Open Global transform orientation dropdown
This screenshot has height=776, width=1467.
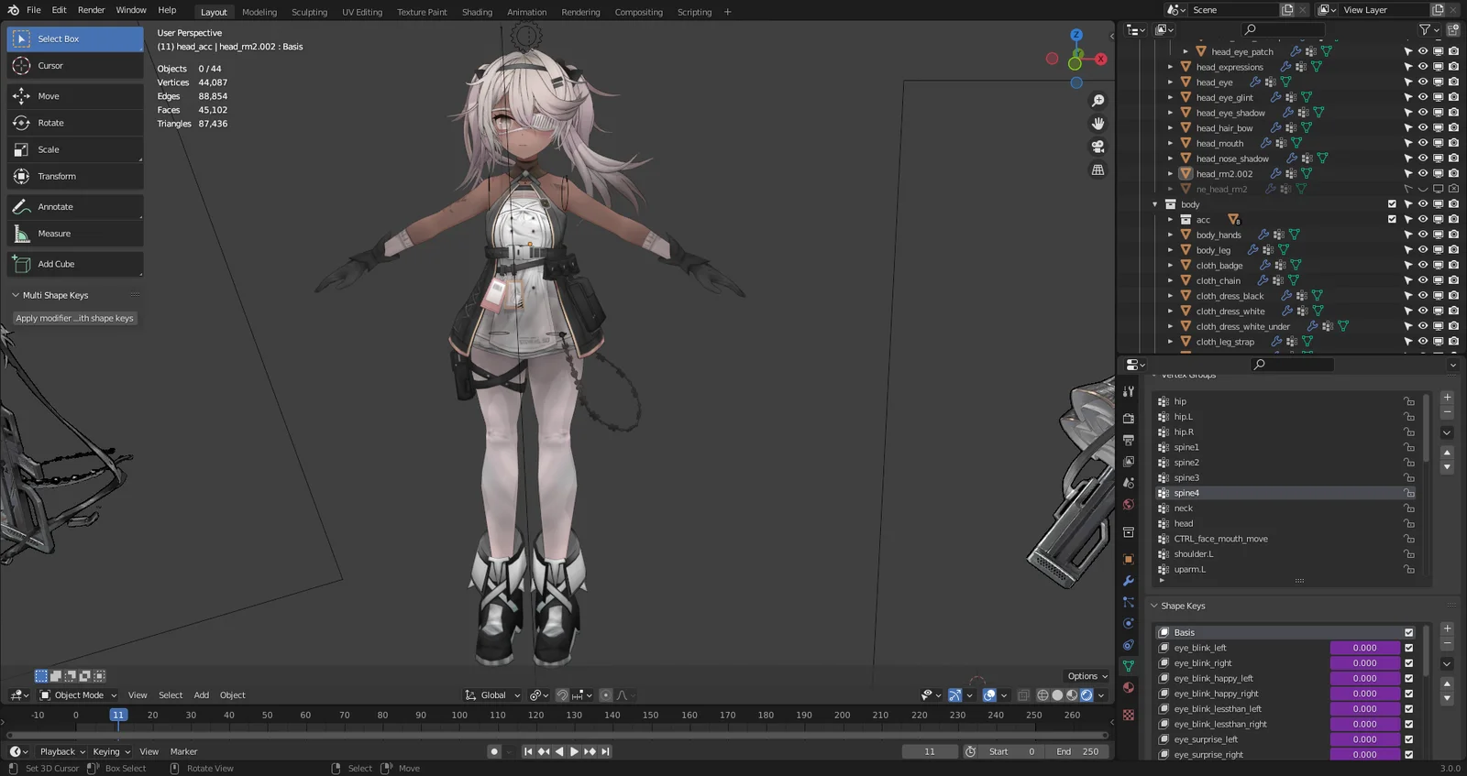[492, 695]
